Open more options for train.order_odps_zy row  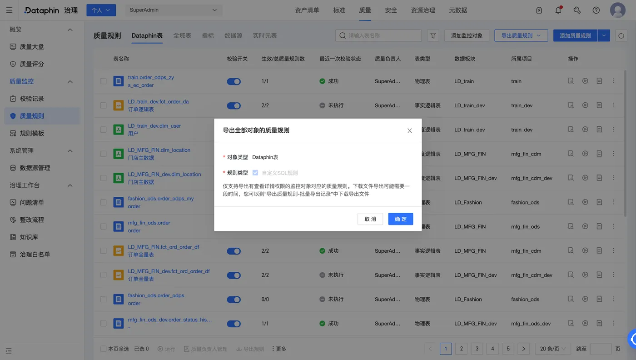coord(613,81)
